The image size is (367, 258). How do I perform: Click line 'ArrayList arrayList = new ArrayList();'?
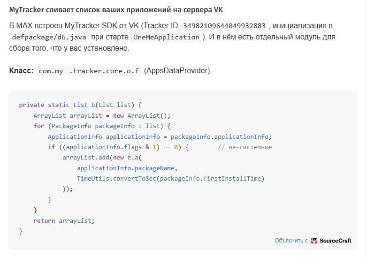coord(102,116)
